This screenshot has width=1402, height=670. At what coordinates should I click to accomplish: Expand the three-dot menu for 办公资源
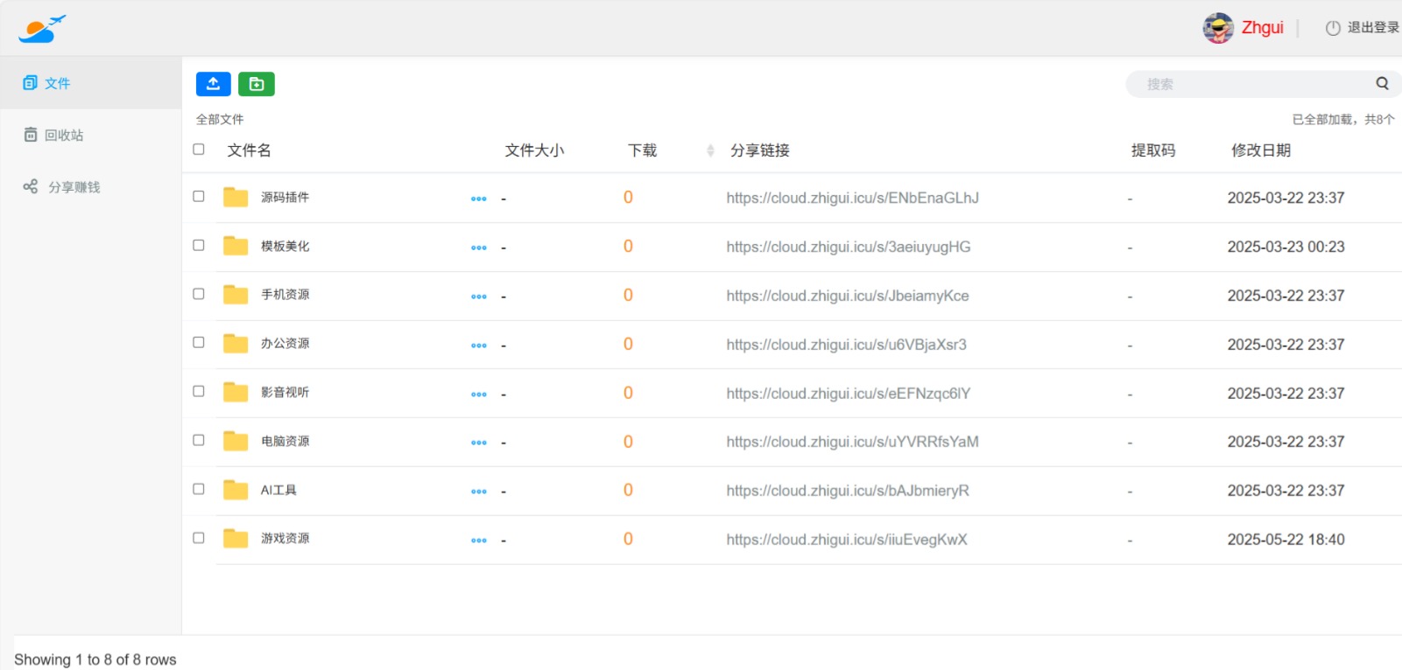click(478, 345)
